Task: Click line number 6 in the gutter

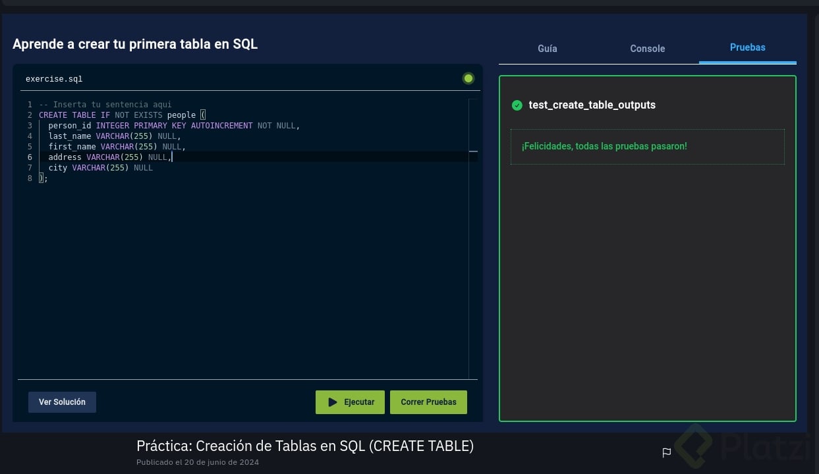Action: 30,157
